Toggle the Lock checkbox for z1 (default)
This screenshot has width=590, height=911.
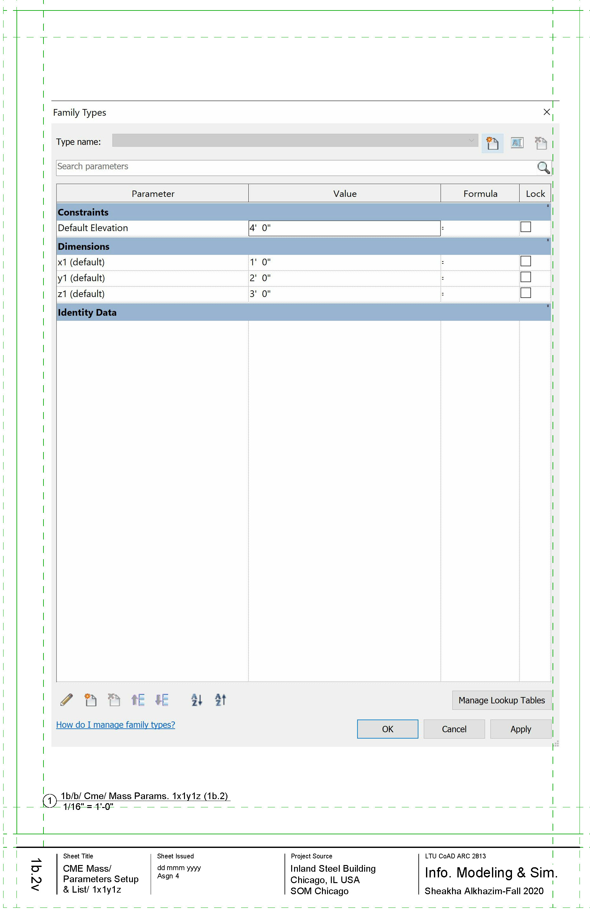(x=526, y=293)
